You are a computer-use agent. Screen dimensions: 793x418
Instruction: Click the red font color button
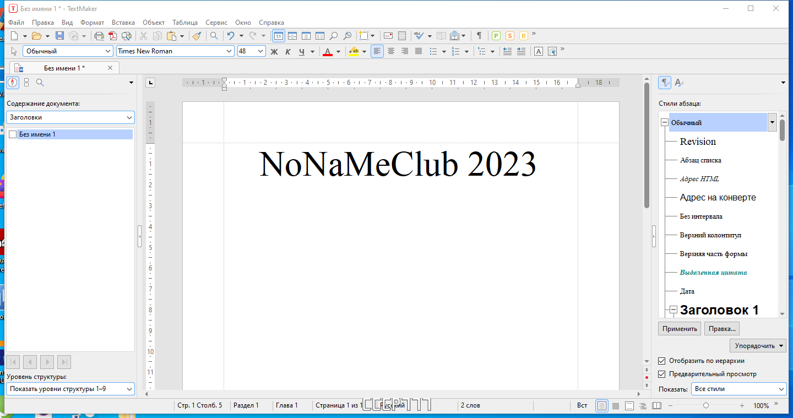(328, 51)
